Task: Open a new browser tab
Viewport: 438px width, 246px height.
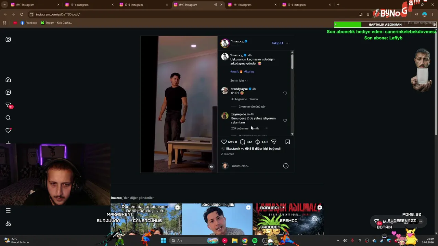Action: 338,5
